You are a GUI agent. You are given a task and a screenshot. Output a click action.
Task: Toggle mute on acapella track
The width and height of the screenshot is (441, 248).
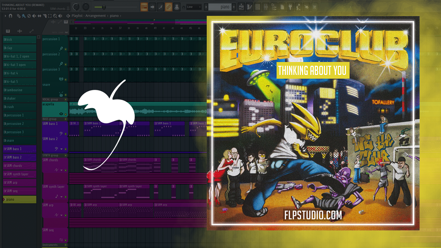[x=65, y=114]
